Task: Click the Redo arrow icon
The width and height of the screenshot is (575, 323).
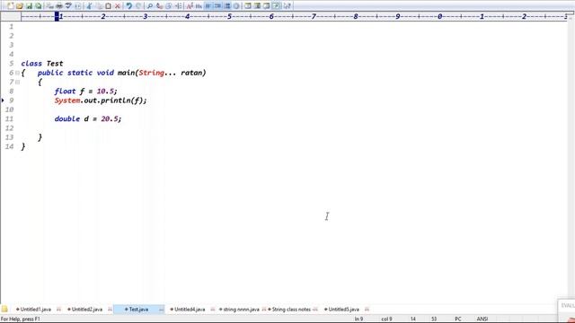Action: (x=138, y=6)
